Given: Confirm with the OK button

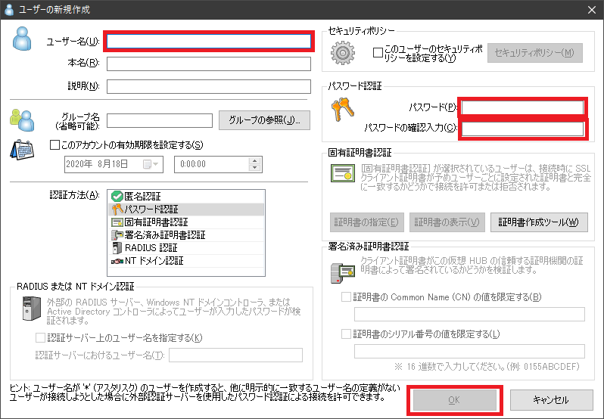Looking at the screenshot, I should tap(455, 400).
